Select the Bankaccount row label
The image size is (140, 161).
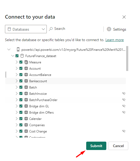[x=38, y=81]
